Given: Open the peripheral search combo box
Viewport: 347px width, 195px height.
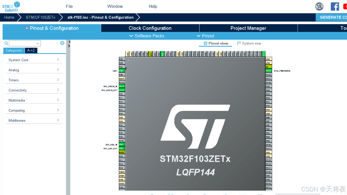Looking at the screenshot, I should click(25, 43).
